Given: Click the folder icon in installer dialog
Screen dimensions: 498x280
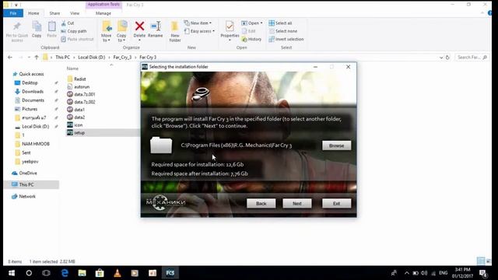Looking at the screenshot, I should (x=161, y=145).
